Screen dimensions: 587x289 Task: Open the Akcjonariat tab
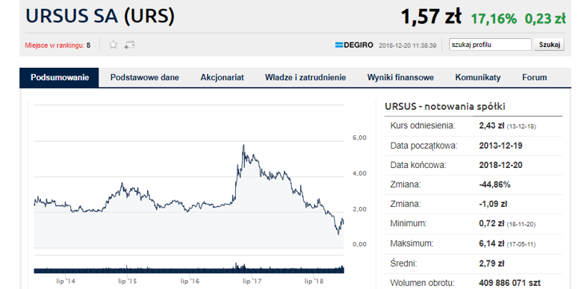pos(222,78)
